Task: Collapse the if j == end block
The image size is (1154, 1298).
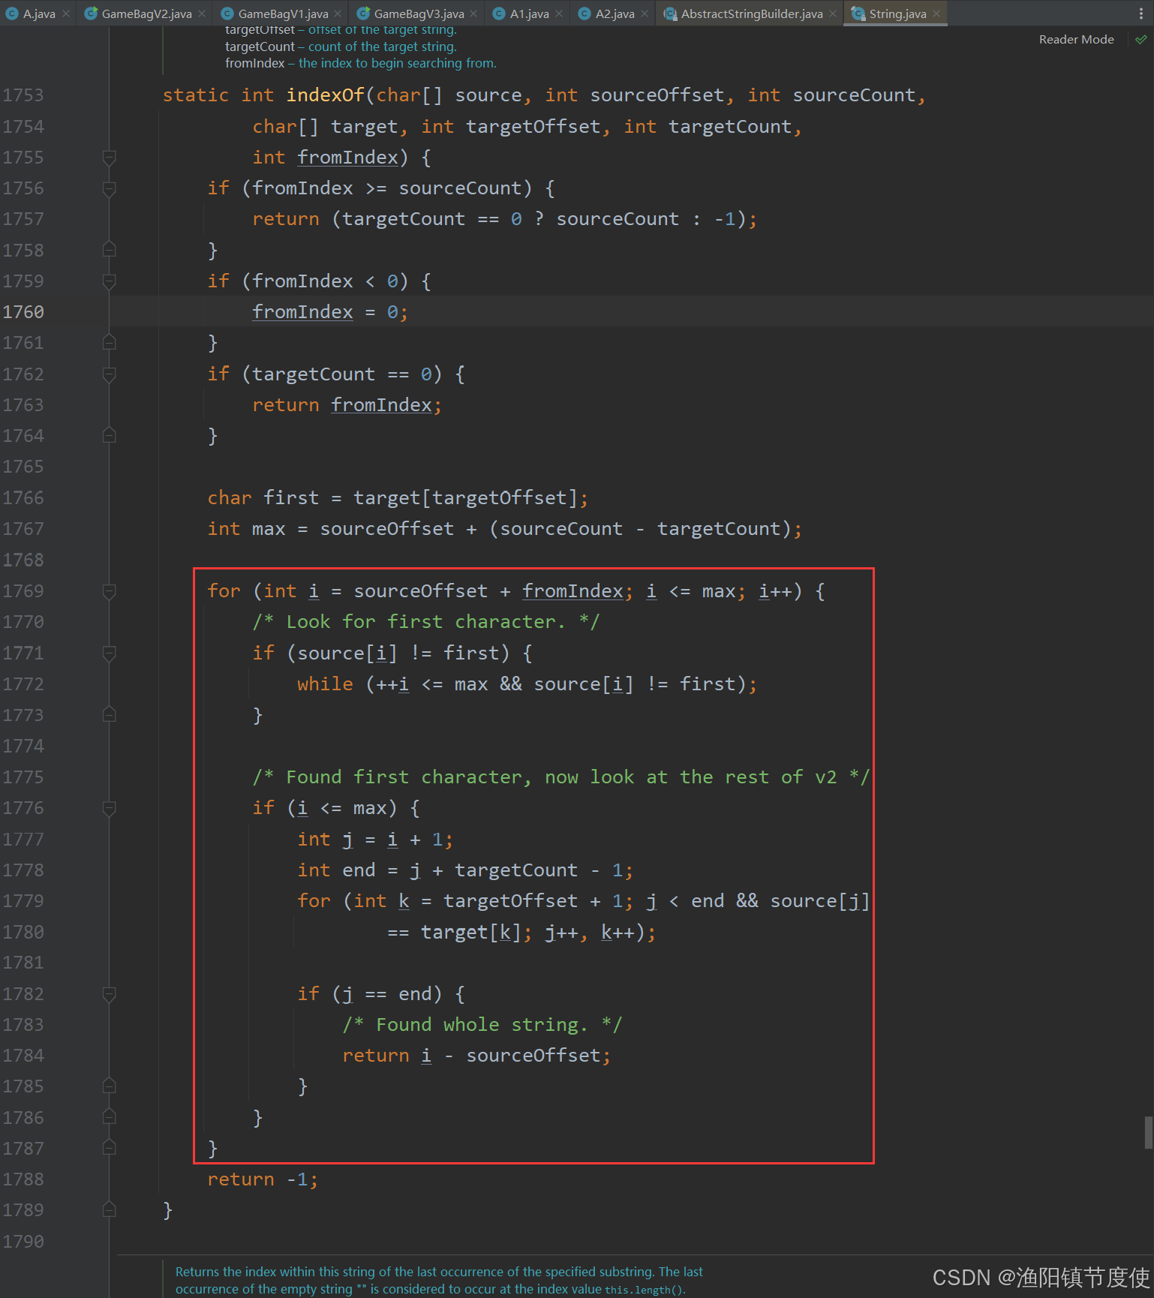Action: coord(109,994)
